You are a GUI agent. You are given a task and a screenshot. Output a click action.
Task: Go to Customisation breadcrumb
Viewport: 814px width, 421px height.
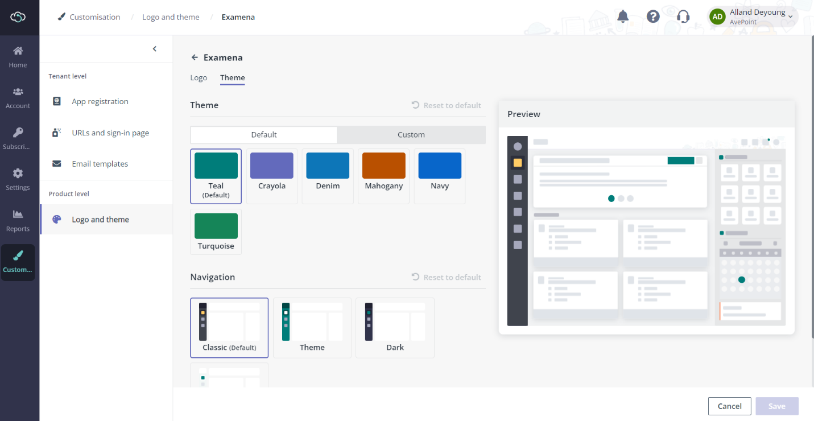95,17
